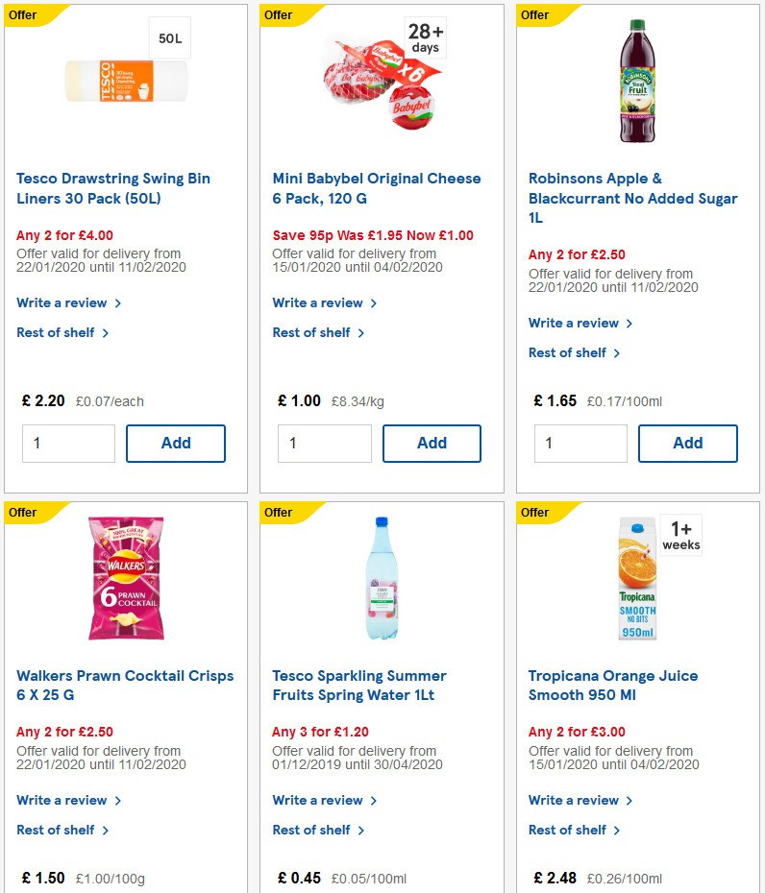The height and width of the screenshot is (893, 765).
Task: Open Rest of shelf for Robinsons drink
Action: pyautogui.click(x=569, y=352)
